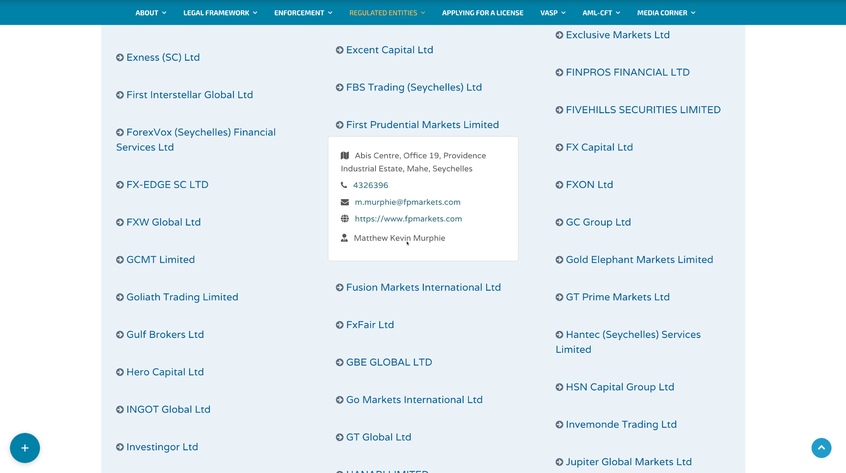Open the Gulf Brokers Ltd link
Image resolution: width=846 pixels, height=473 pixels.
click(165, 334)
